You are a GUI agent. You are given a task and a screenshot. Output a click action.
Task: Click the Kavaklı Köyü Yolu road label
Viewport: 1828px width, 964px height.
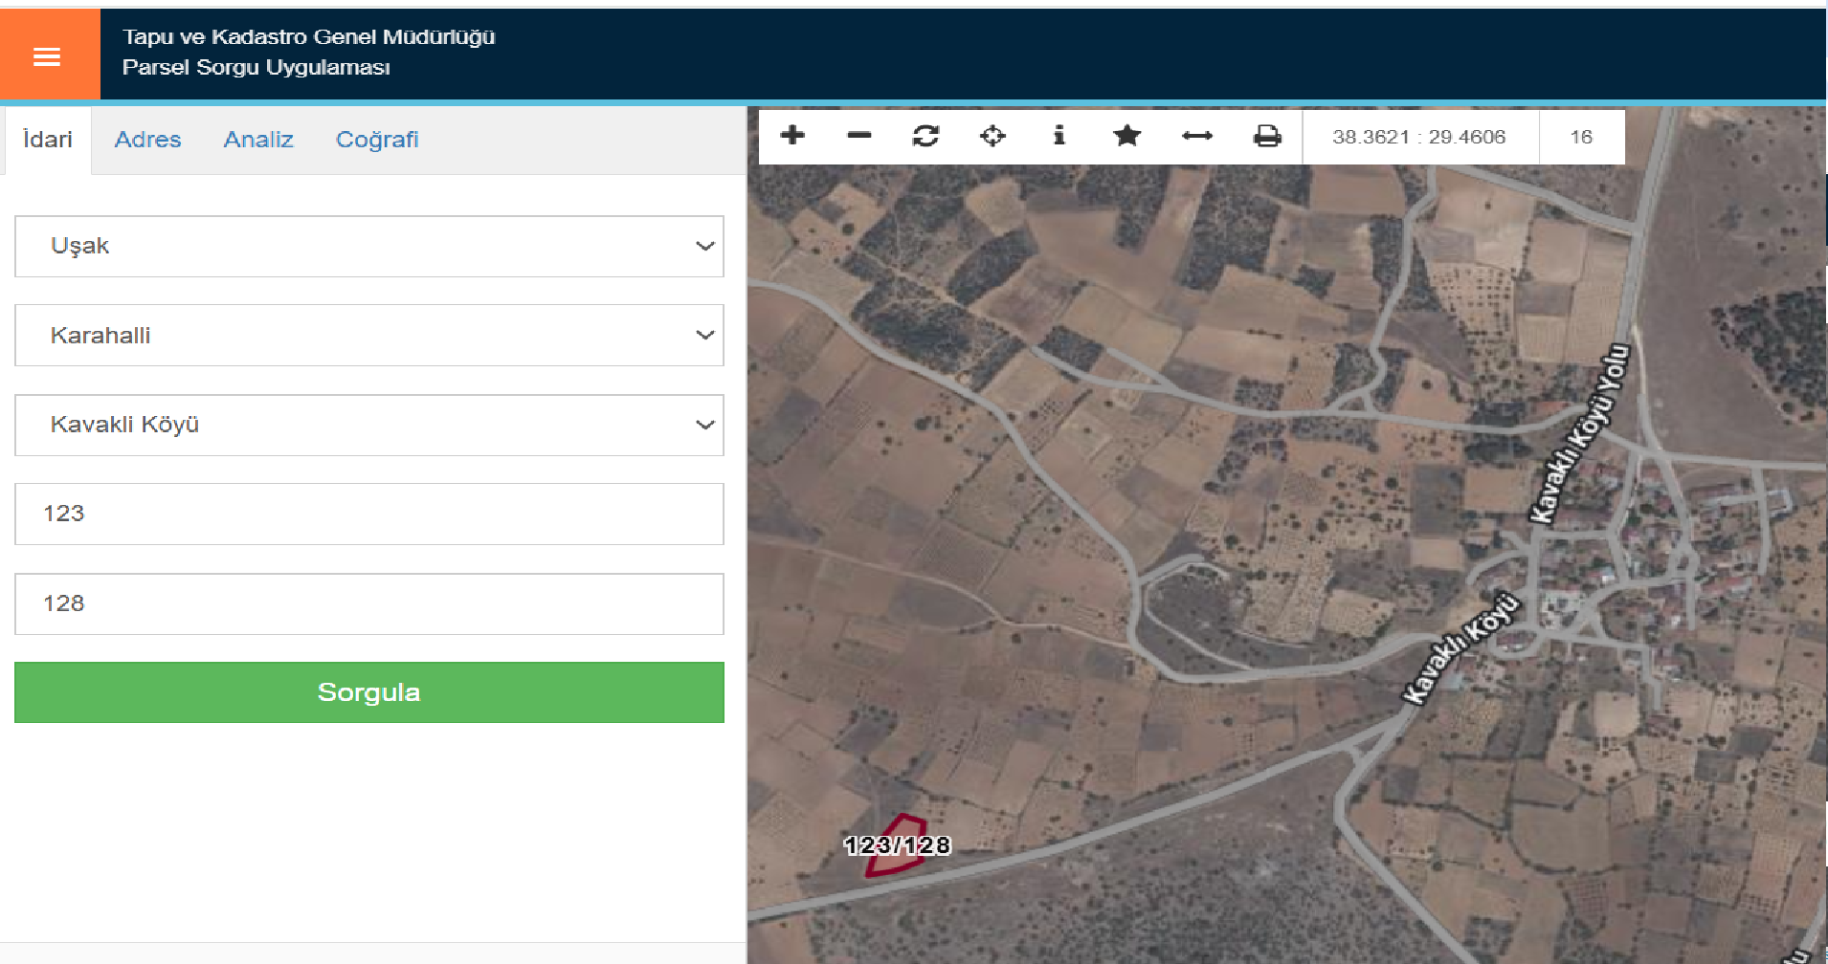tap(1579, 434)
